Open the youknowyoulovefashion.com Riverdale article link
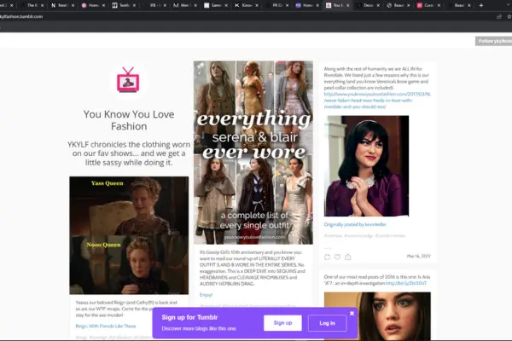 (x=377, y=101)
